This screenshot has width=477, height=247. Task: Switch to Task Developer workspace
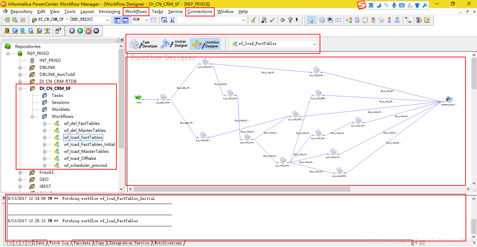144,44
